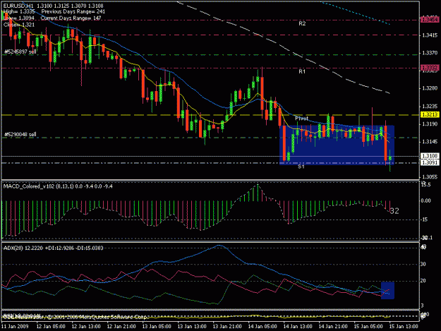441x331 pixels.
Task: Click the 20 level in ADX scale
Action: (423, 281)
